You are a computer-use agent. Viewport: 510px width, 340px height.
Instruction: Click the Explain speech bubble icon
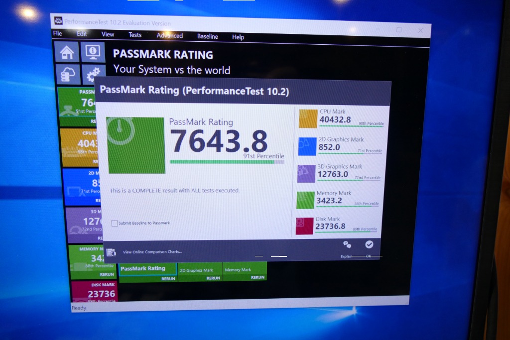click(347, 244)
